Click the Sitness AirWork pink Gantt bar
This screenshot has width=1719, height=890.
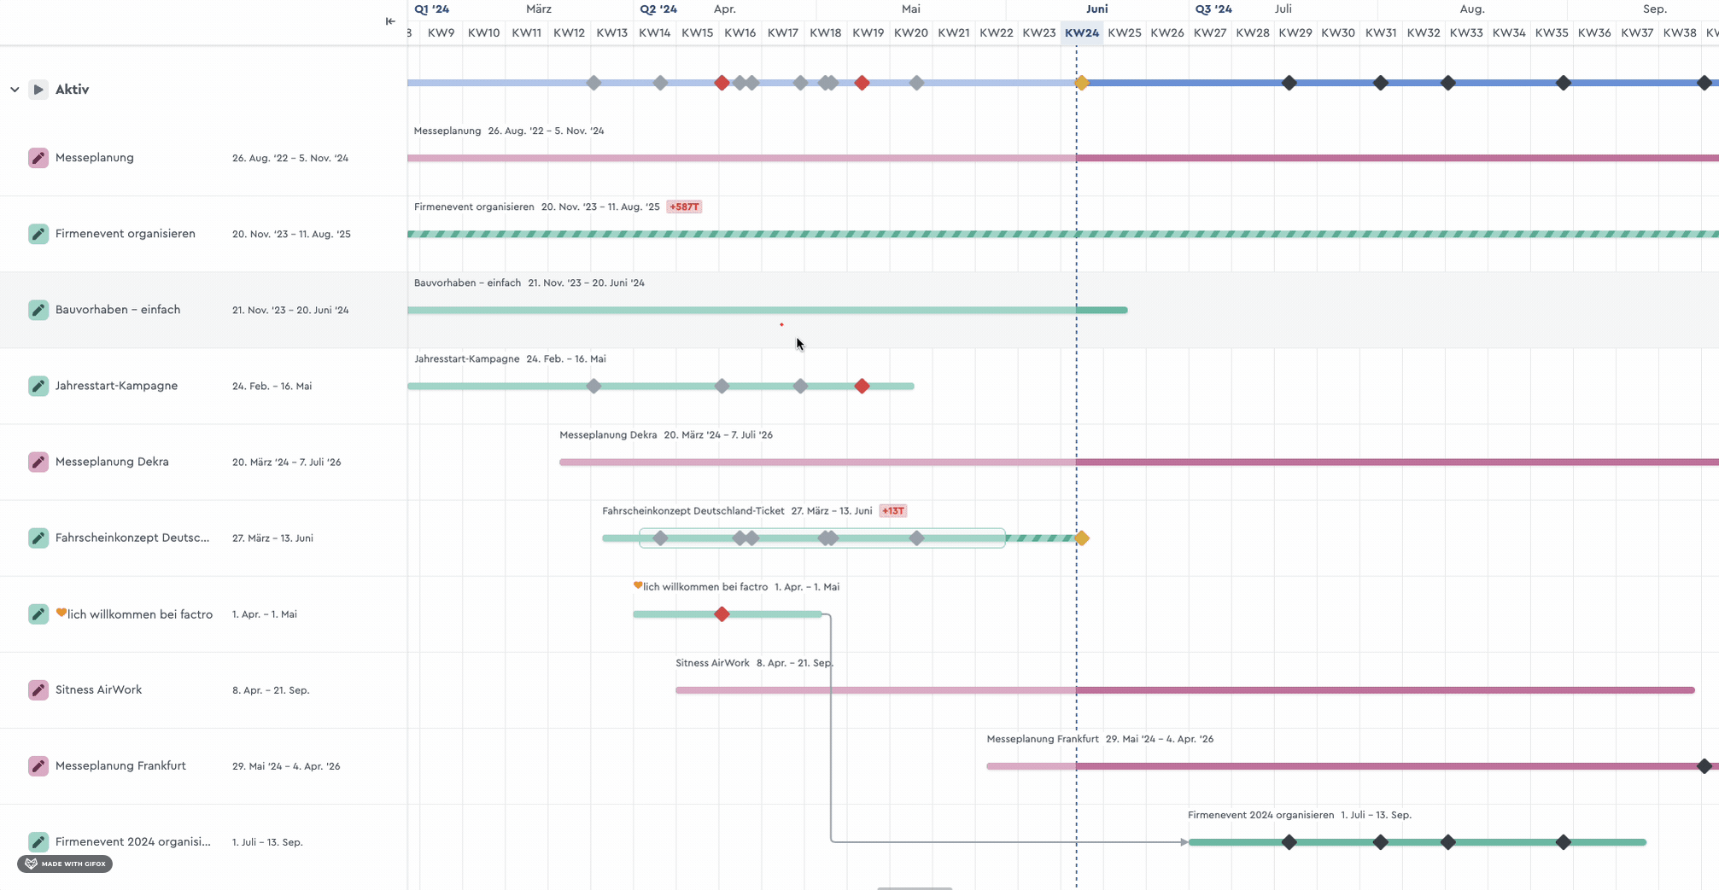[x=1184, y=690]
